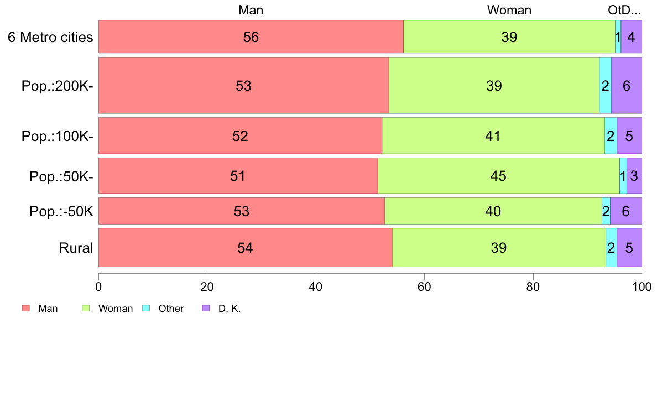Click the green Woman legend swatch
Image resolution: width=657 pixels, height=407 pixels.
(86, 308)
